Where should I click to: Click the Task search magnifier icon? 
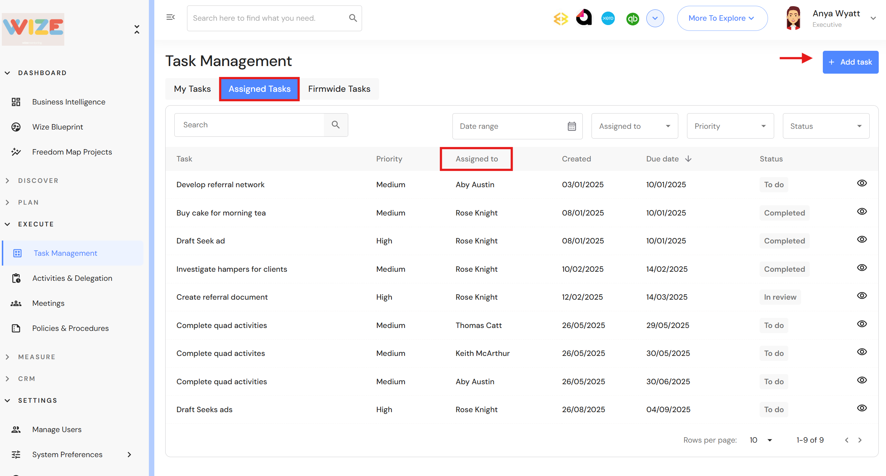coord(336,125)
